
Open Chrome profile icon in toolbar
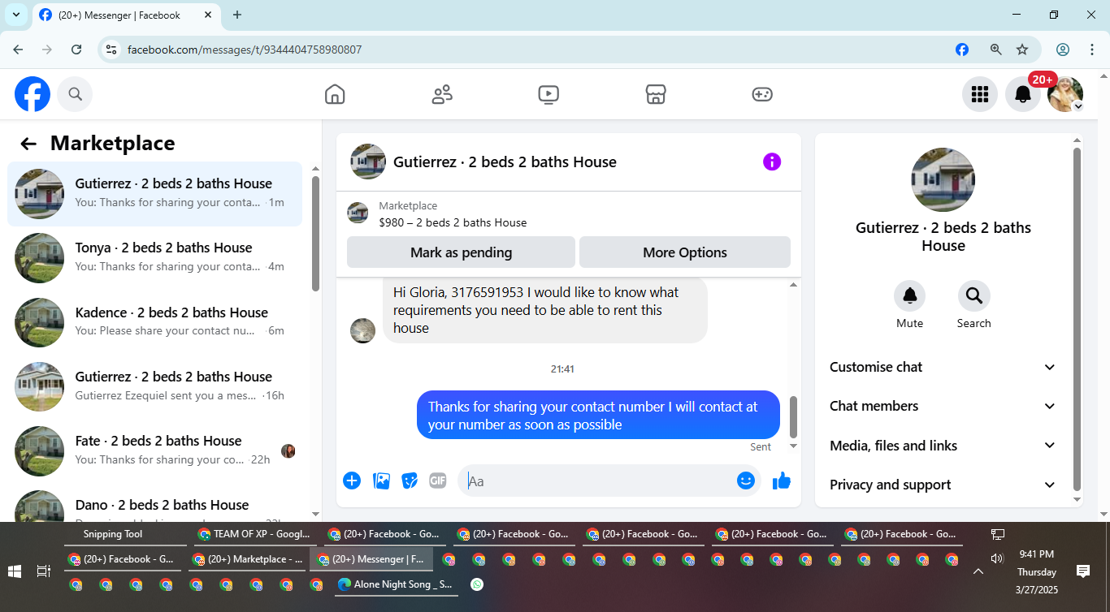[1063, 50]
